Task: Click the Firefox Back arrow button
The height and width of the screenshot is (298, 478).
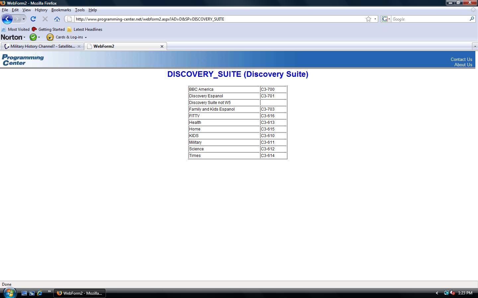Action: point(7,19)
